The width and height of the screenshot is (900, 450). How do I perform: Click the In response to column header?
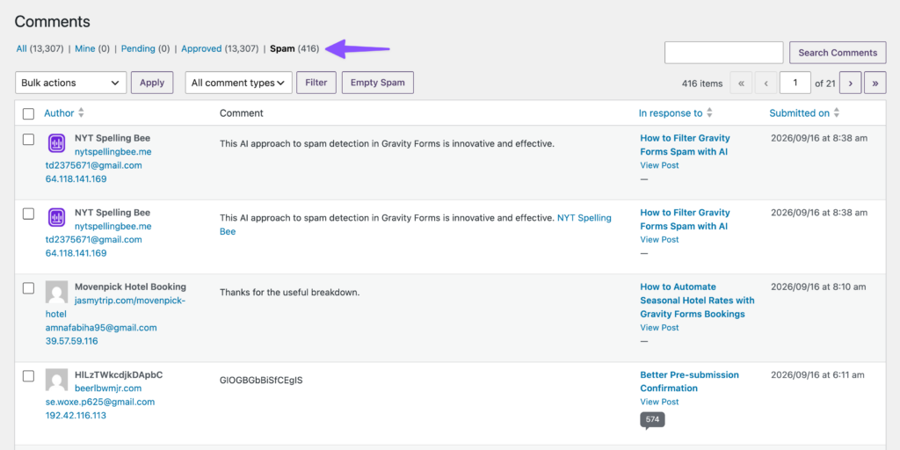click(x=671, y=113)
